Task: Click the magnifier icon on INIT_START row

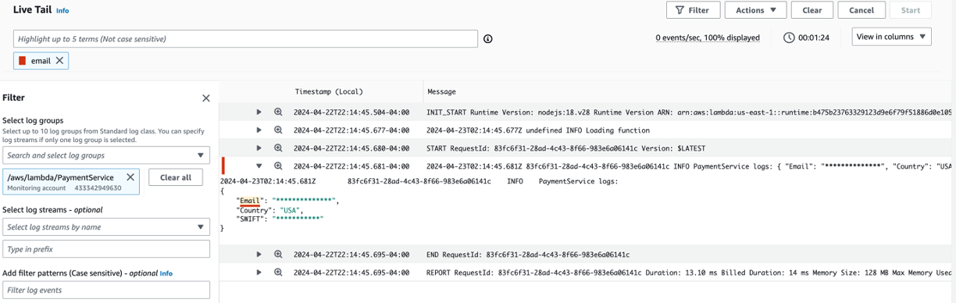Action: [x=278, y=112]
